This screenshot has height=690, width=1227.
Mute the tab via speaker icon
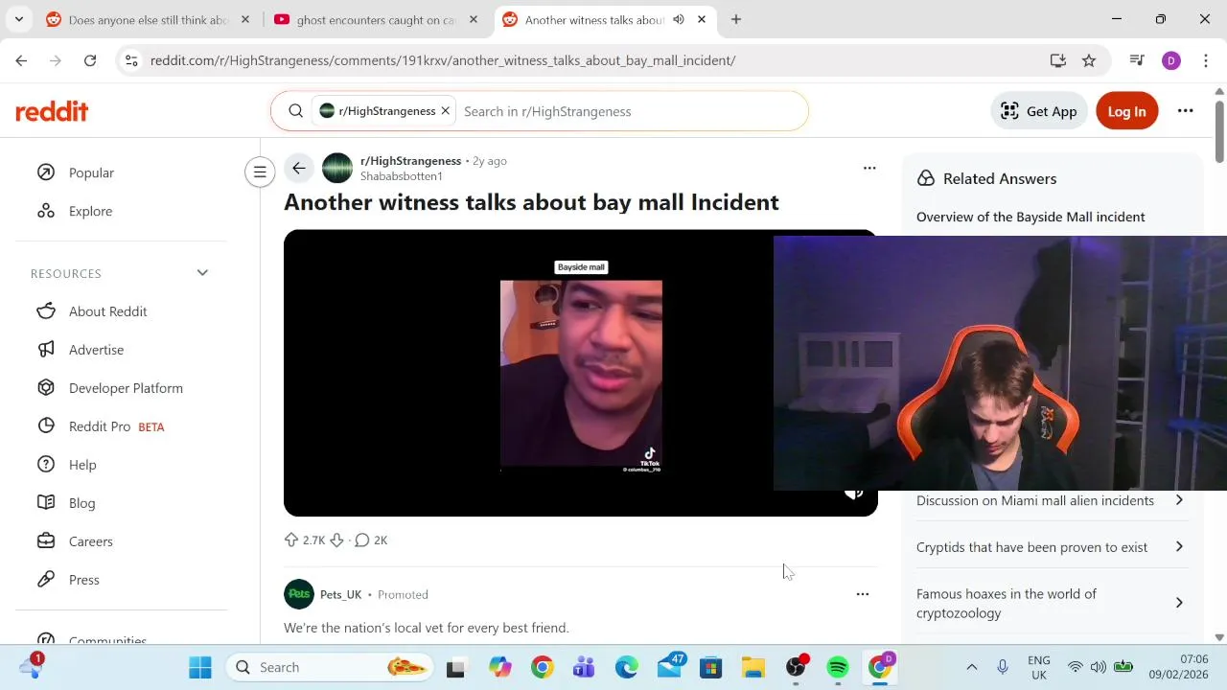pos(679,19)
